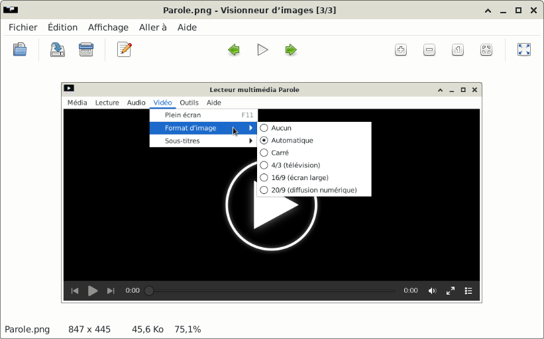Go to previous image with green left arrow
This screenshot has height=339, width=544.
[234, 50]
